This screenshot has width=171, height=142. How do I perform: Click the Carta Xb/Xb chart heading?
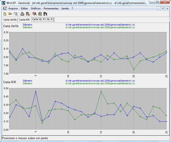pos(11,26)
